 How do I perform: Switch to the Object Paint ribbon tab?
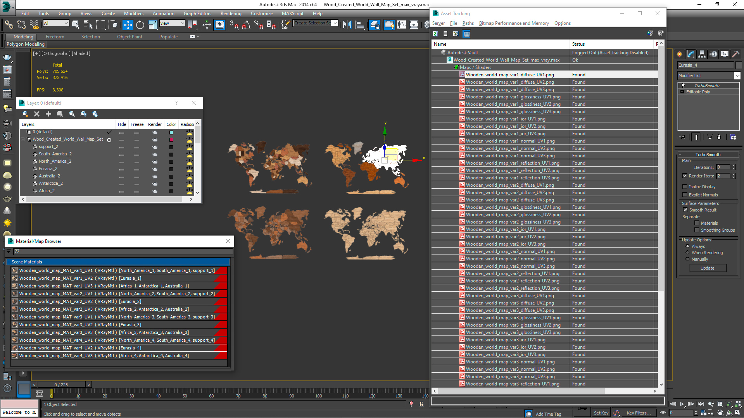tap(129, 37)
